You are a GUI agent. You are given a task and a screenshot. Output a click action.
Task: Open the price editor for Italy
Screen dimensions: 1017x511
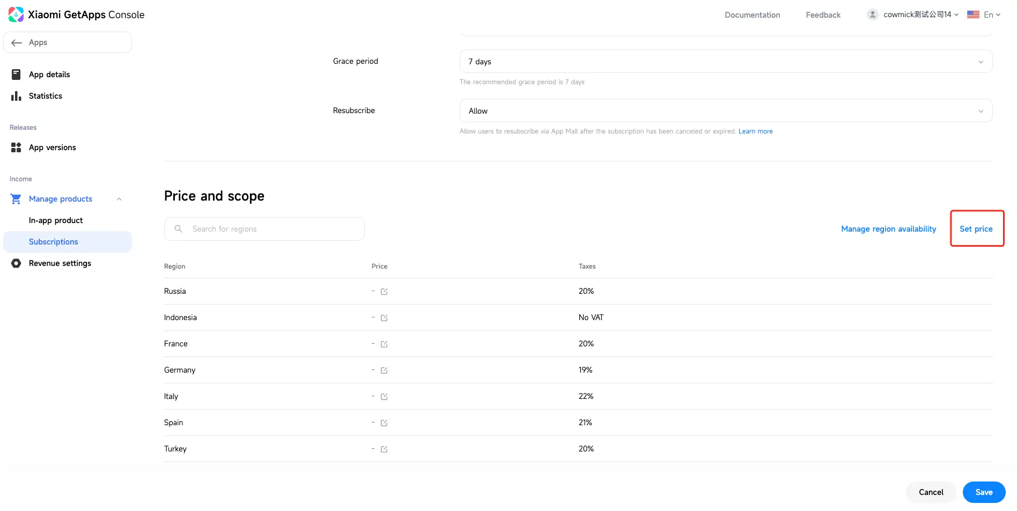384,397
